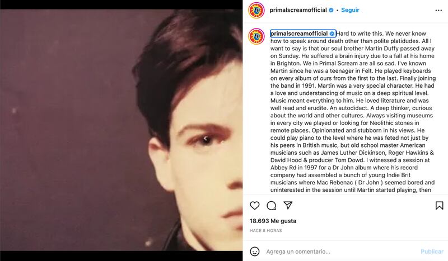This screenshot has height=261, width=448.
Task: Click the verified badge in the post header
Action: pos(332,10)
